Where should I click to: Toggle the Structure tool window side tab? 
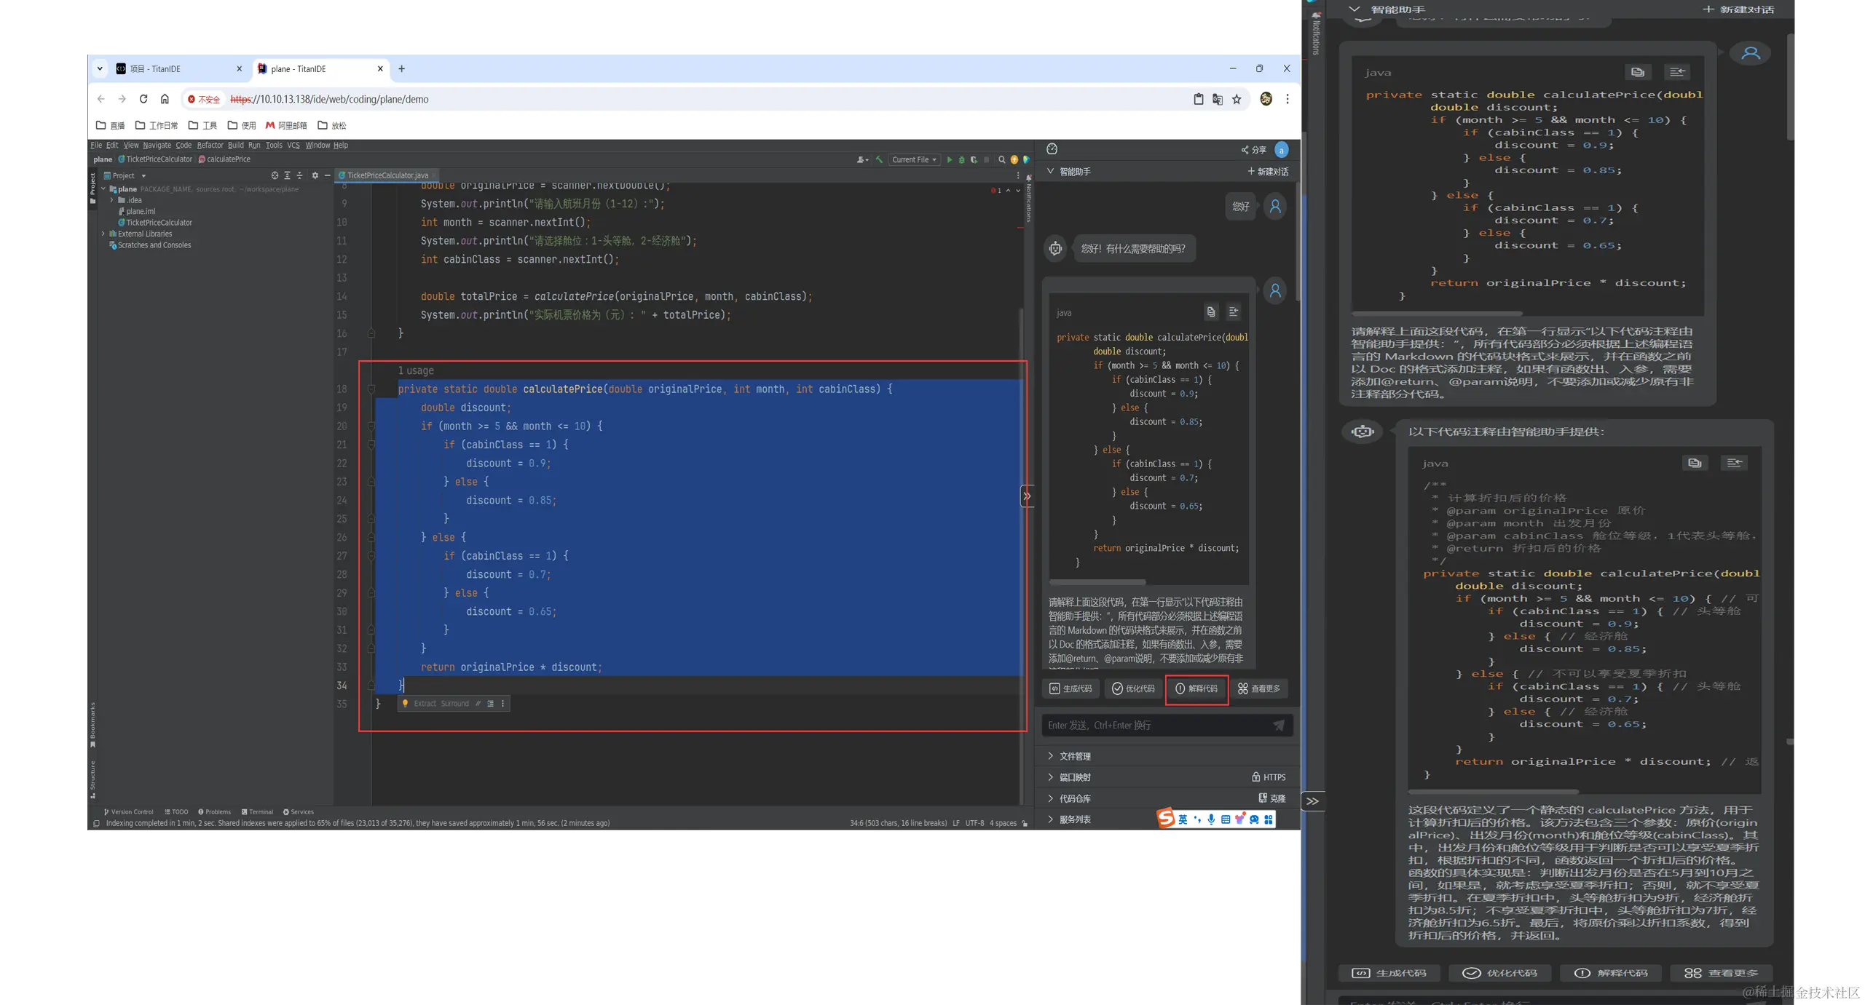coord(92,779)
